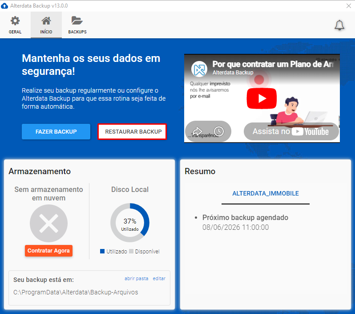Screen dimensions: 355x314
Task: Click Assista no YouTube button
Action: point(291,131)
